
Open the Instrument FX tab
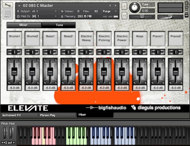[x=20, y=115]
